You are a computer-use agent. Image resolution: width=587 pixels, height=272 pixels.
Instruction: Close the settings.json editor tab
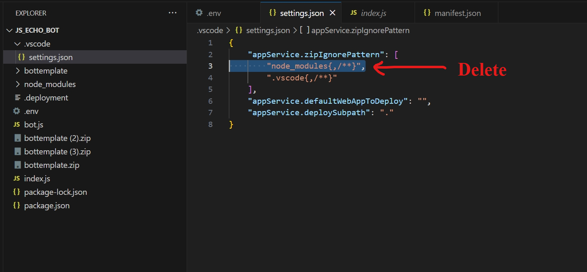pyautogui.click(x=333, y=13)
